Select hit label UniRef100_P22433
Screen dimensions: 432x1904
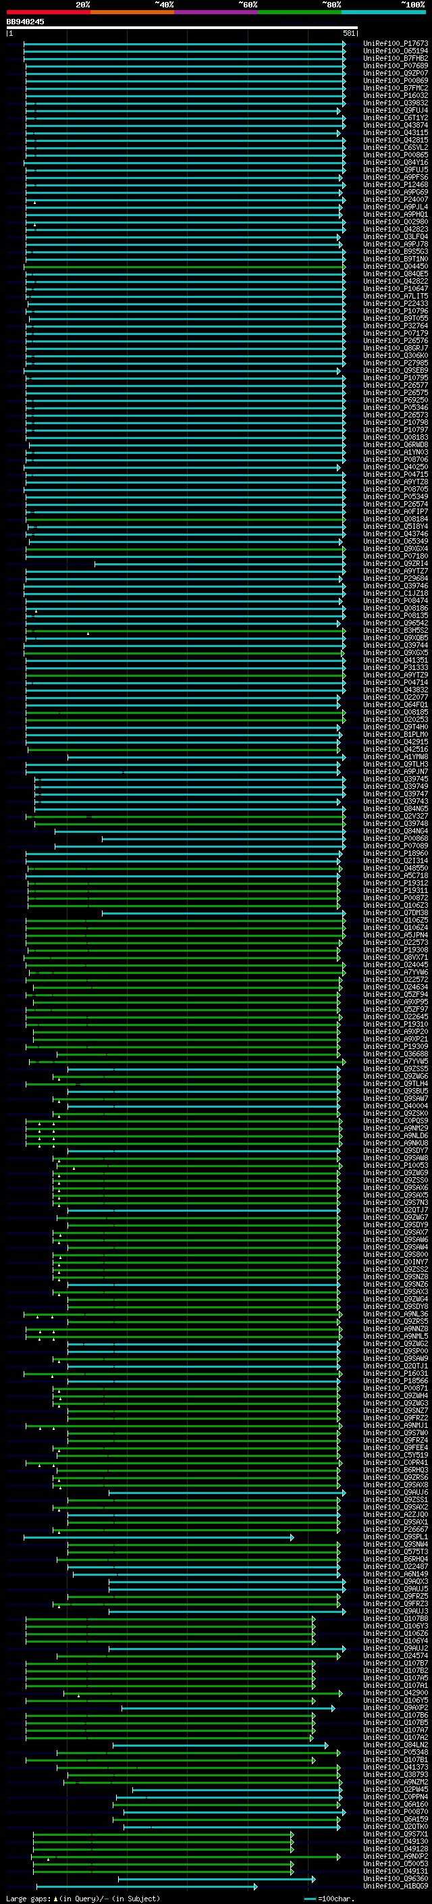tap(396, 304)
